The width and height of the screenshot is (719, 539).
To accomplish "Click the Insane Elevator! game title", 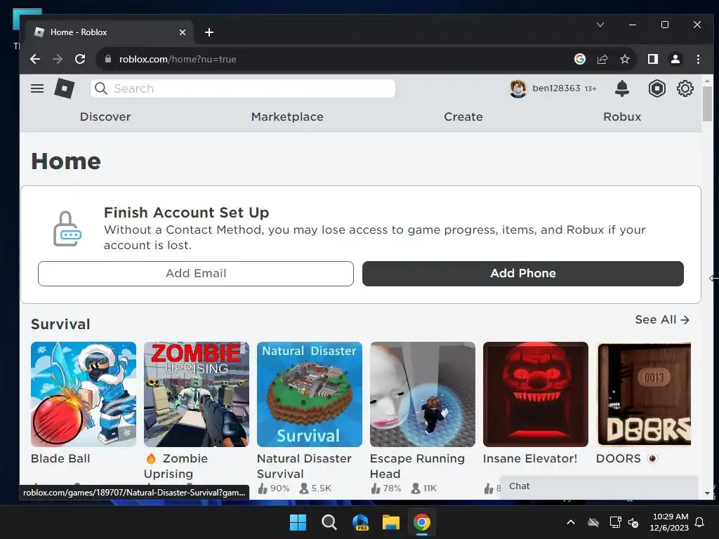I will coord(529,458).
